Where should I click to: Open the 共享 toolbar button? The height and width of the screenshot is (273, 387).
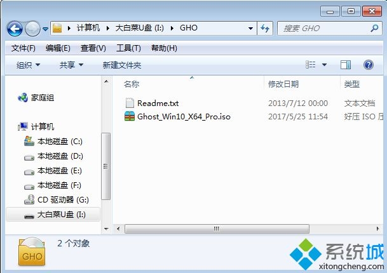pyautogui.click(x=71, y=65)
